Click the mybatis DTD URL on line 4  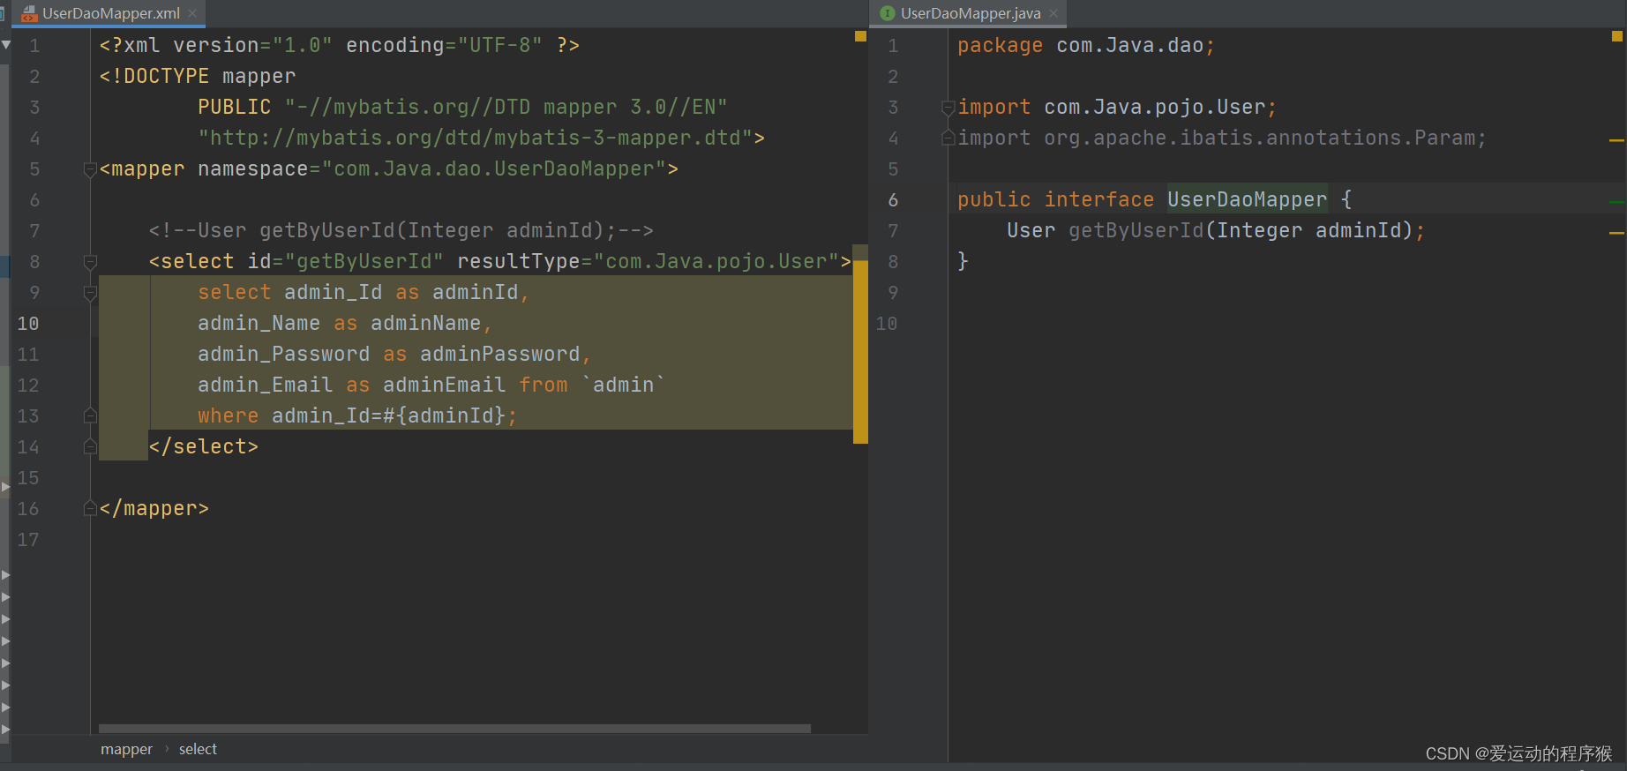pos(475,138)
